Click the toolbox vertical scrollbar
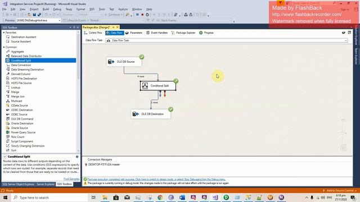The height and width of the screenshot is (202, 360). click(x=78, y=91)
